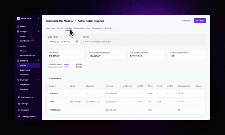Open Recommendations under Action
The height and width of the screenshot is (135, 225).
point(27,55)
